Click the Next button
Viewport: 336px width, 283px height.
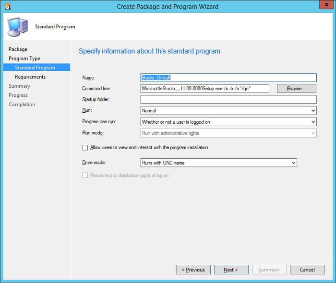point(231,270)
